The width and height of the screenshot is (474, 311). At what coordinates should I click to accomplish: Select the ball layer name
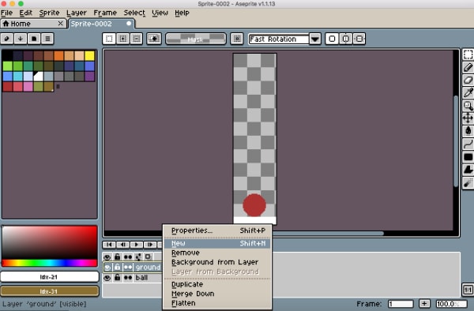tap(141, 278)
